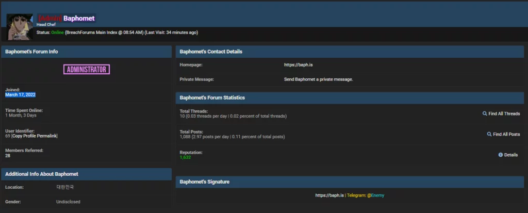Open the @Enemy Telegram handle
The width and height of the screenshot is (528, 213).
[375, 195]
